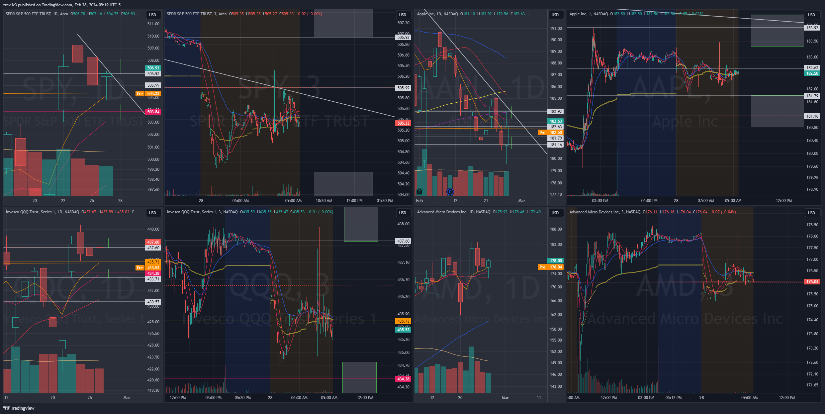The image size is (825, 414).
Task: Click the orange 'Pre' badge on SPY daily chart
Action: pyautogui.click(x=140, y=94)
